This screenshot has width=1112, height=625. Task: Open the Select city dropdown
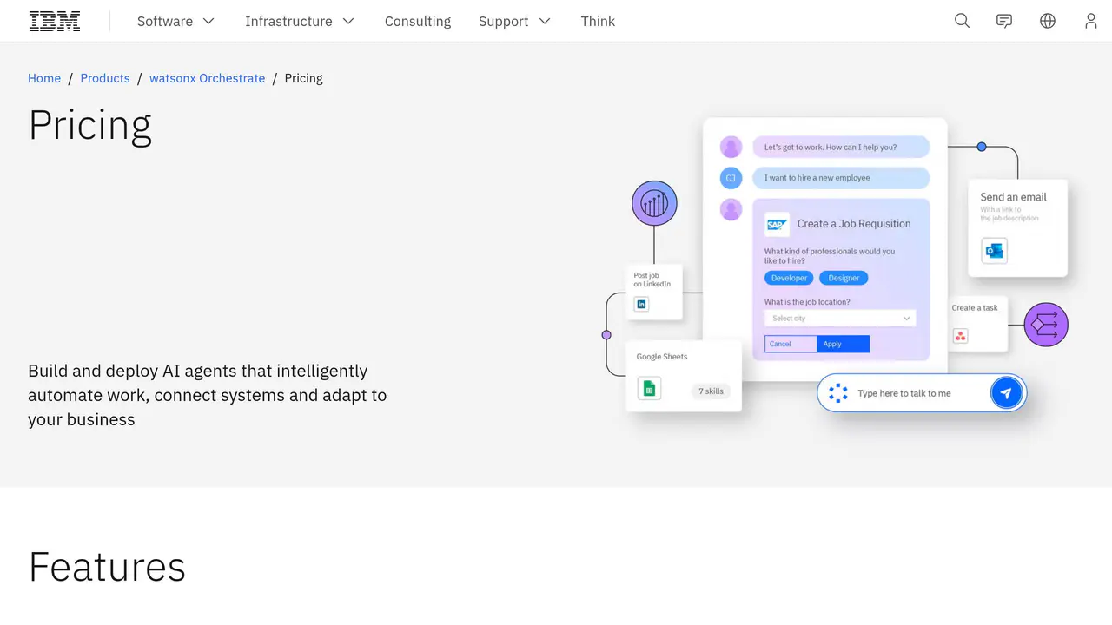[840, 319]
